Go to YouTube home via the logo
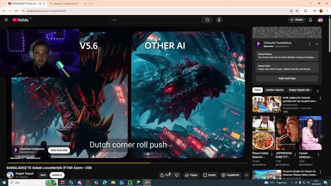Screen dimensions: 331x186 click(x=20, y=20)
